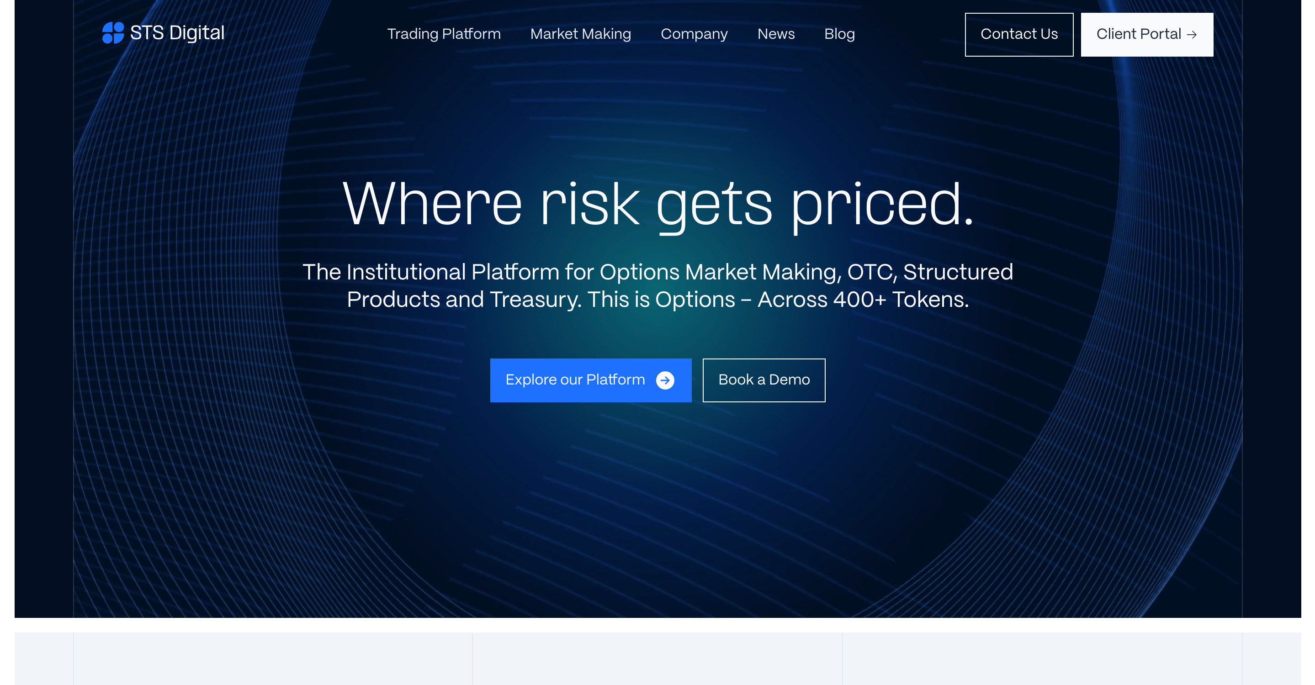Click the Contact Us button
This screenshot has width=1315, height=685.
tap(1018, 34)
